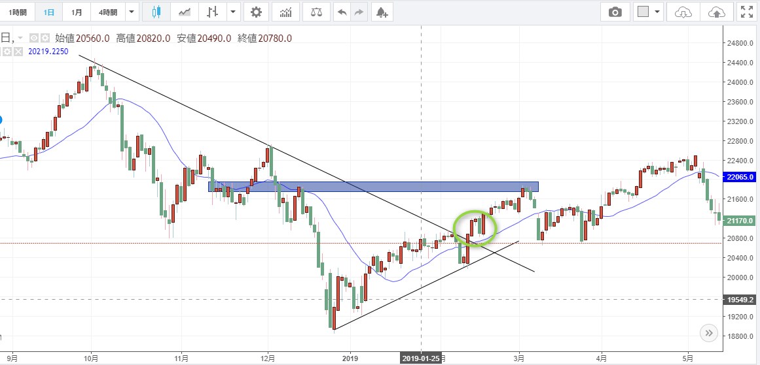
Task: Click the 2019-01-25 date label
Action: pyautogui.click(x=421, y=358)
